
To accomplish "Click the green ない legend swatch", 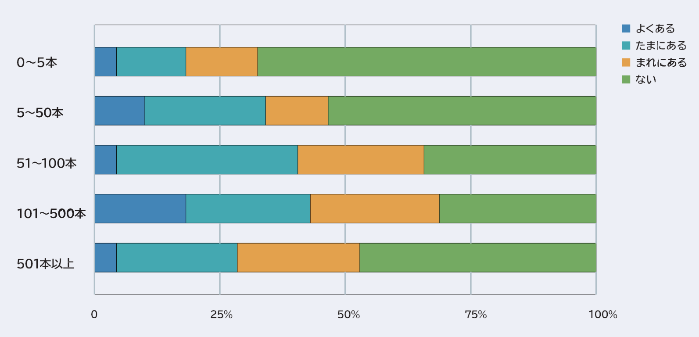I will (x=626, y=79).
